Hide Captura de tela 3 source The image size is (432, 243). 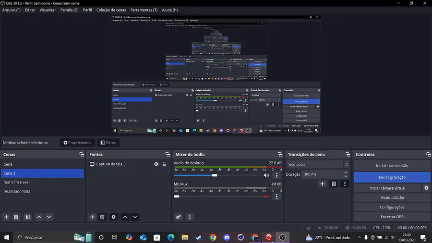pos(156,164)
